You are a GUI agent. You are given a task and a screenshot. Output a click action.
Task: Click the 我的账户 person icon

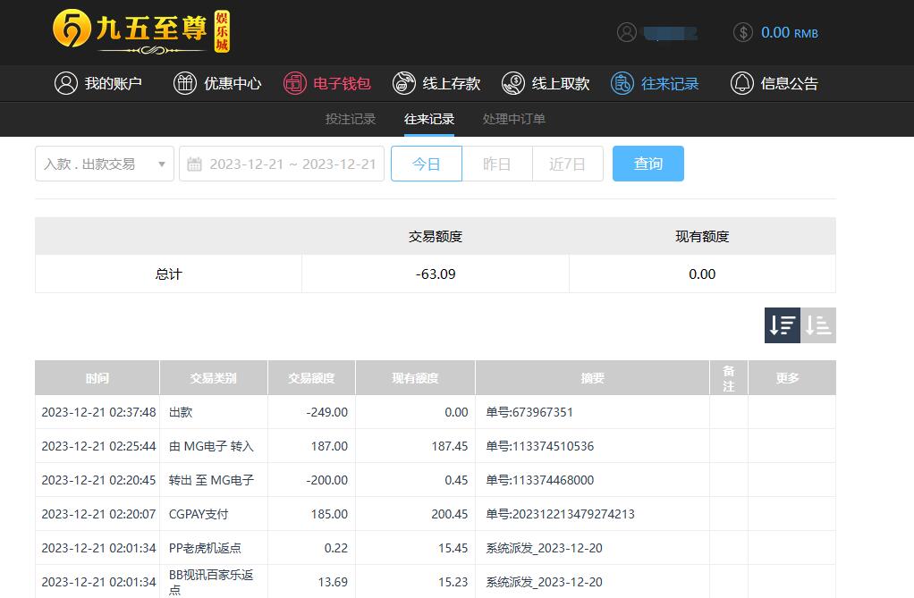pyautogui.click(x=66, y=83)
